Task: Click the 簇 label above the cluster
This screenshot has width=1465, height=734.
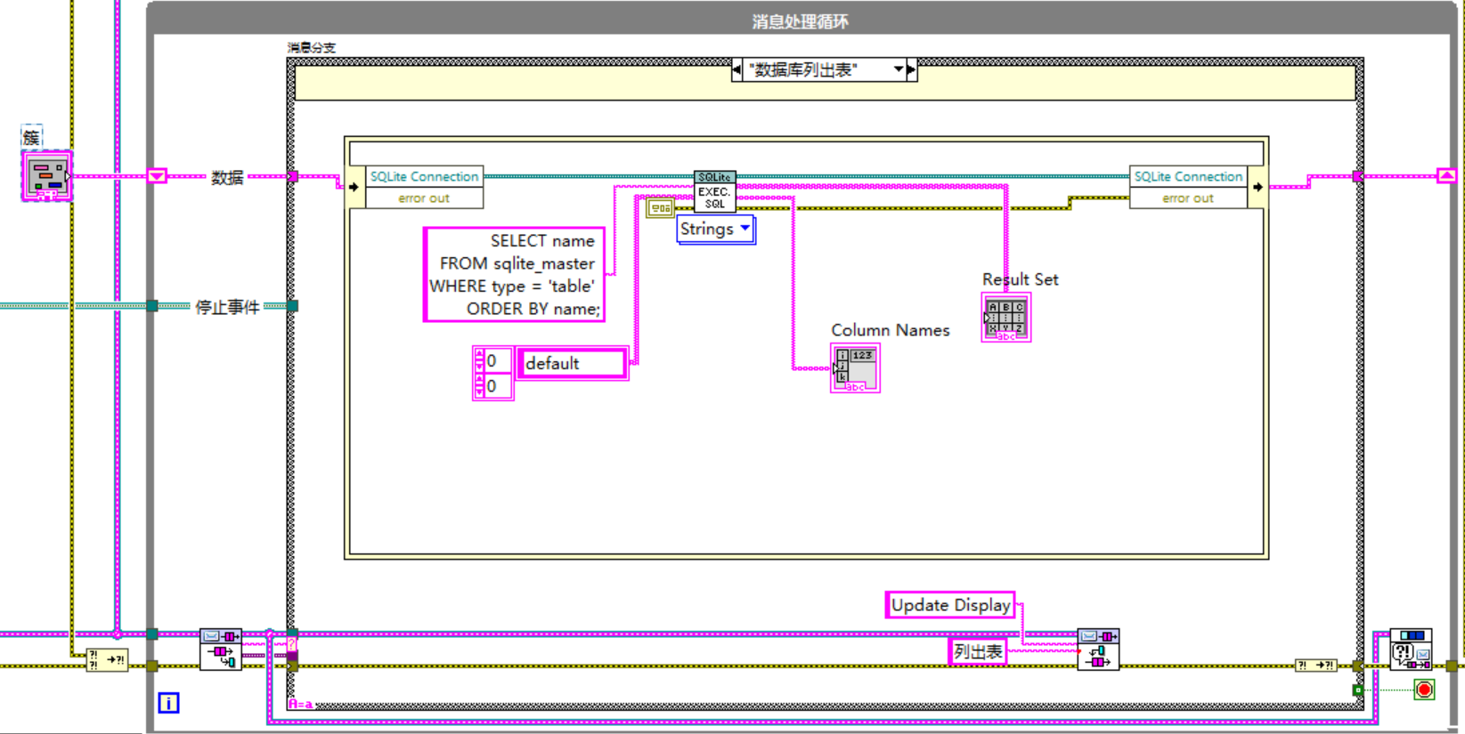Action: click(32, 136)
